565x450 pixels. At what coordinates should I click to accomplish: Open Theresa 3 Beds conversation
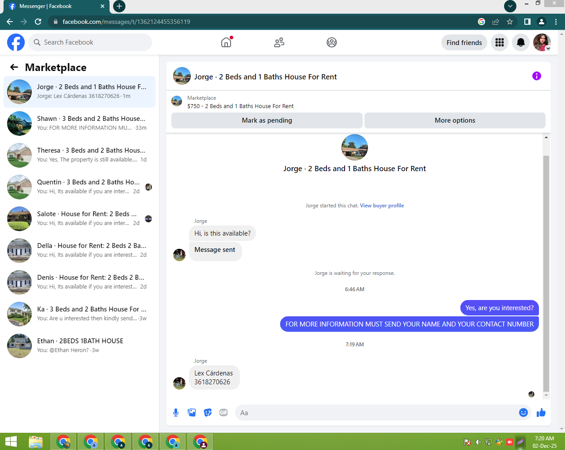(x=80, y=155)
